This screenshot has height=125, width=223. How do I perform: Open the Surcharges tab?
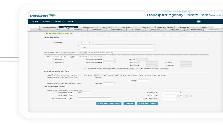(x=155, y=30)
